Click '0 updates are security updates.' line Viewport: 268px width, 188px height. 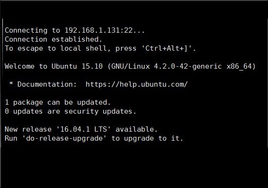pyautogui.click(x=71, y=111)
